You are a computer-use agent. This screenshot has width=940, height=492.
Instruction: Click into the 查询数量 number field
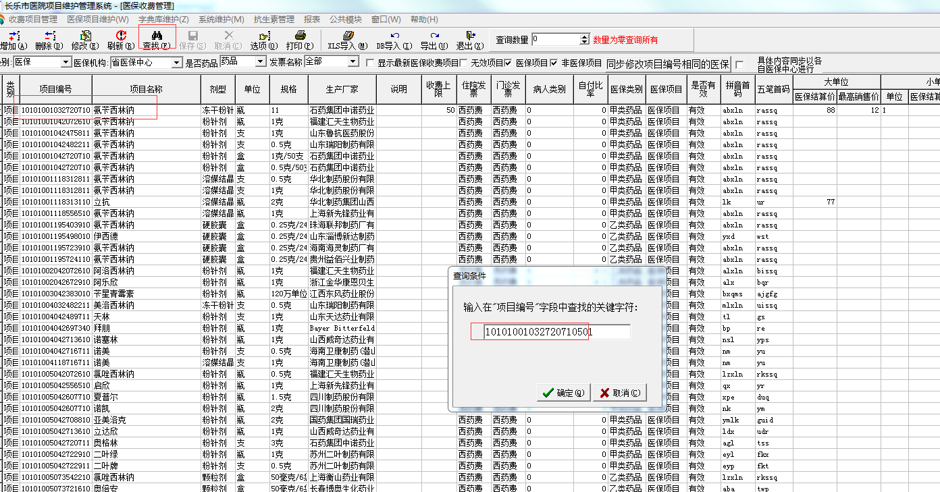click(x=555, y=40)
